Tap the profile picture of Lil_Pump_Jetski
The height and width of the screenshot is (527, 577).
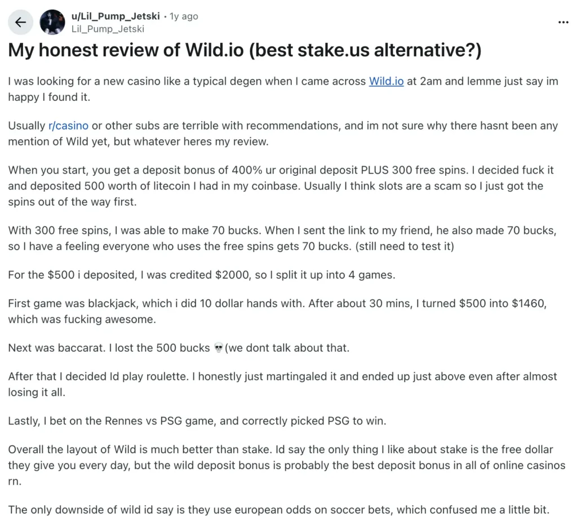(x=52, y=22)
